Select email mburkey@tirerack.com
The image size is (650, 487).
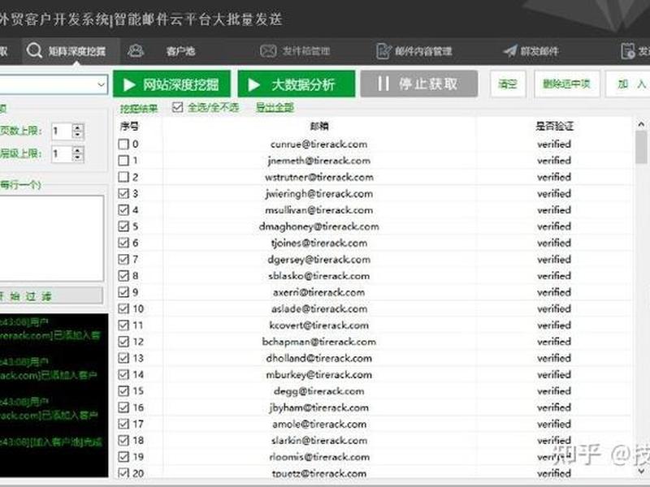point(318,375)
